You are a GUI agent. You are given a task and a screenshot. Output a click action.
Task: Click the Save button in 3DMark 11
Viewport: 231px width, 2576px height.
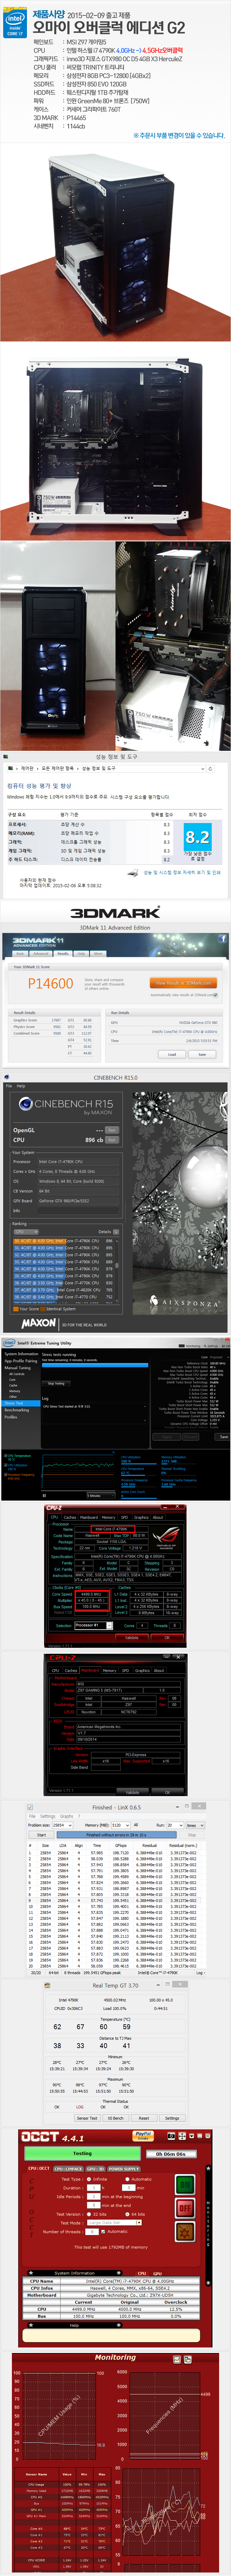[x=202, y=1054]
